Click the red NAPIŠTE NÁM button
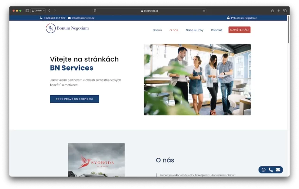 (239, 30)
